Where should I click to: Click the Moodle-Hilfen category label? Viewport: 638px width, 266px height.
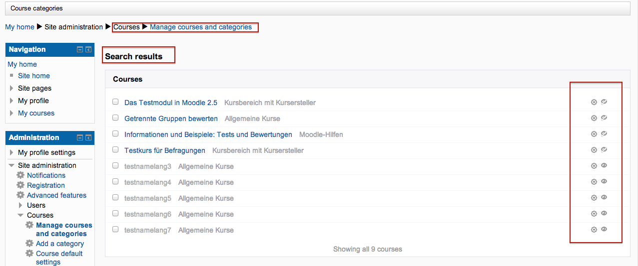321,134
